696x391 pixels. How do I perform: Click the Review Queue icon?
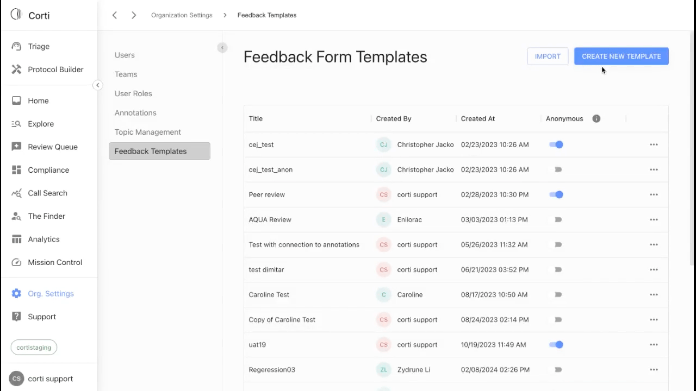[16, 147]
